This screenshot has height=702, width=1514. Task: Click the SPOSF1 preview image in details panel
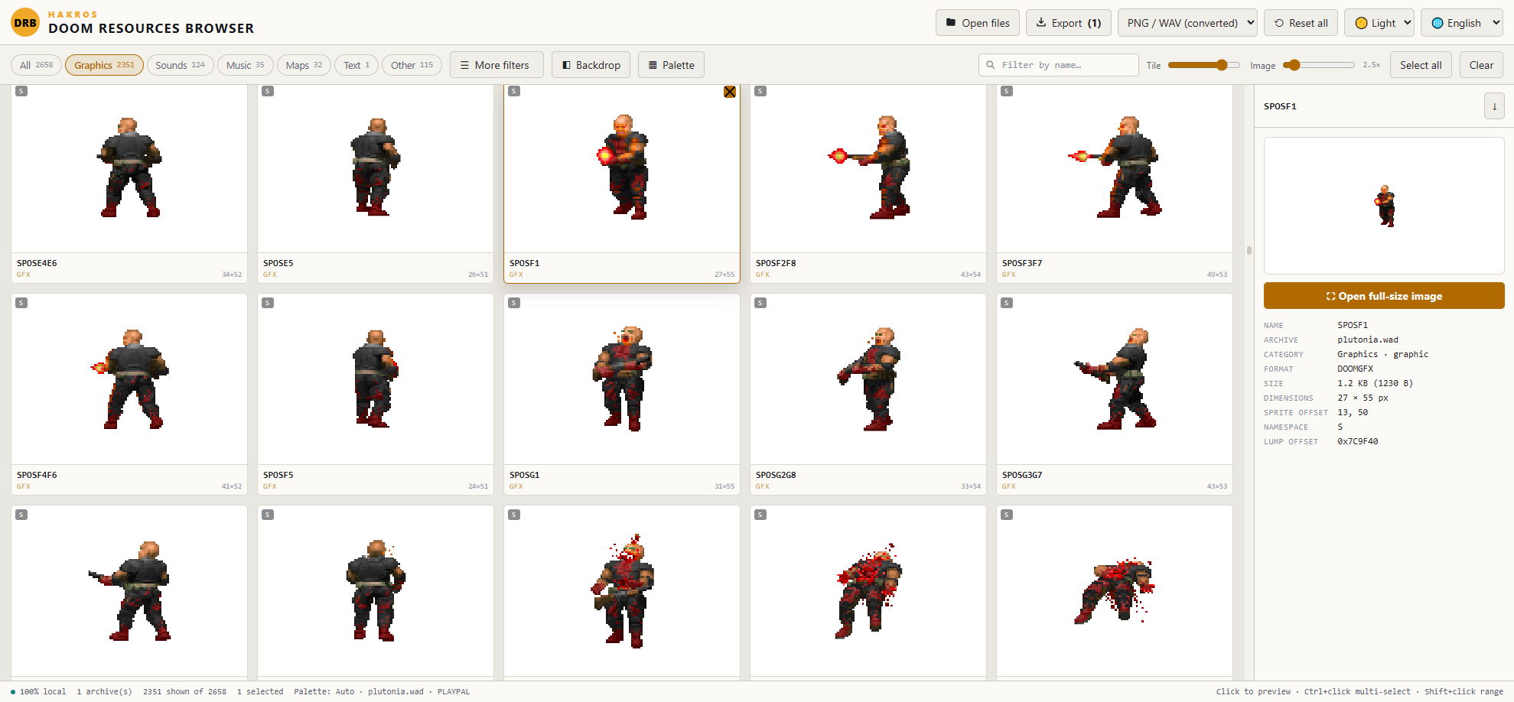coord(1384,206)
